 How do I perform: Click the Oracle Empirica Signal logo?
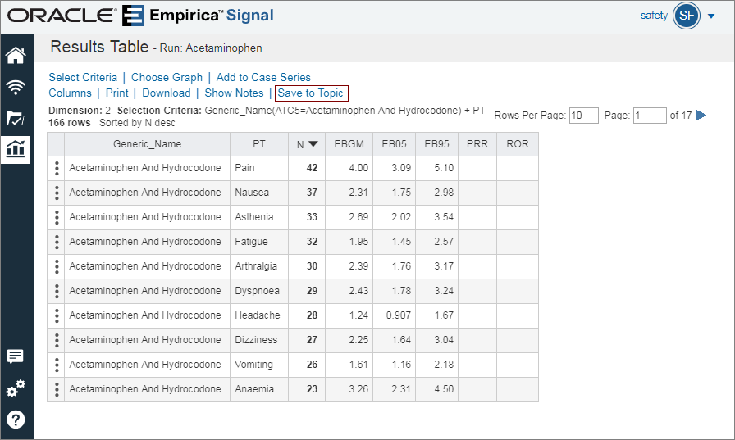coord(140,16)
